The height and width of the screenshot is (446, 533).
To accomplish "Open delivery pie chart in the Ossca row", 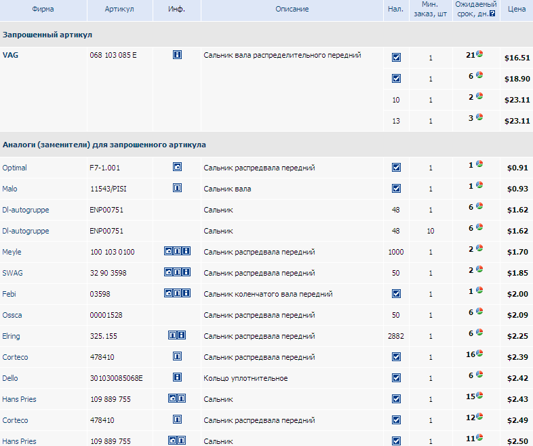I will (x=479, y=311).
